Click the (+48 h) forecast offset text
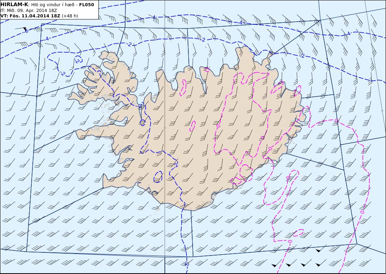Image resolution: width=386 pixels, height=274 pixels. click(69, 16)
